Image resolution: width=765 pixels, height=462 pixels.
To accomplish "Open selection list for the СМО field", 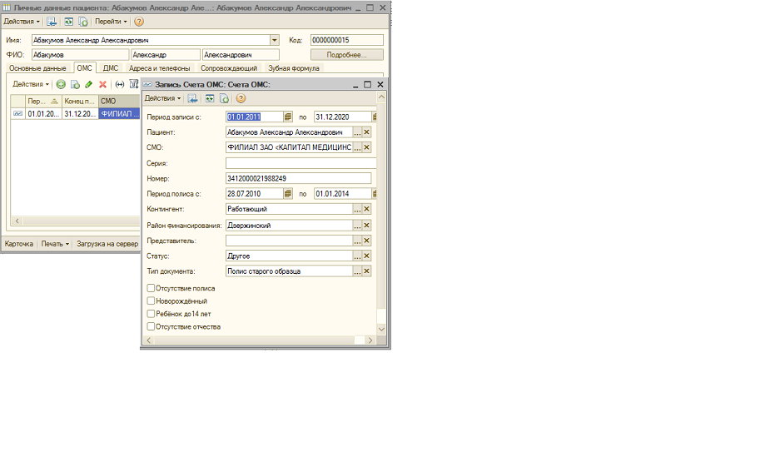I will click(x=357, y=147).
